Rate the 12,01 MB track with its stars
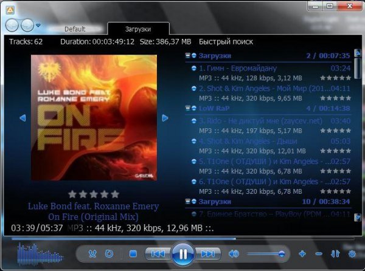 click(335, 151)
